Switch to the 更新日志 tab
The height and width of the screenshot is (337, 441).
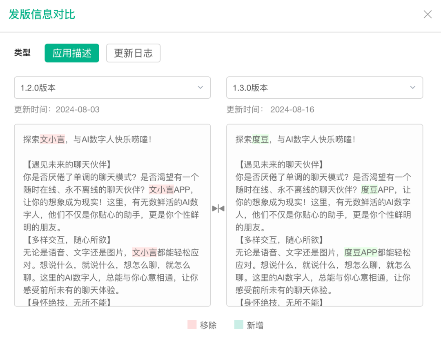(x=133, y=53)
